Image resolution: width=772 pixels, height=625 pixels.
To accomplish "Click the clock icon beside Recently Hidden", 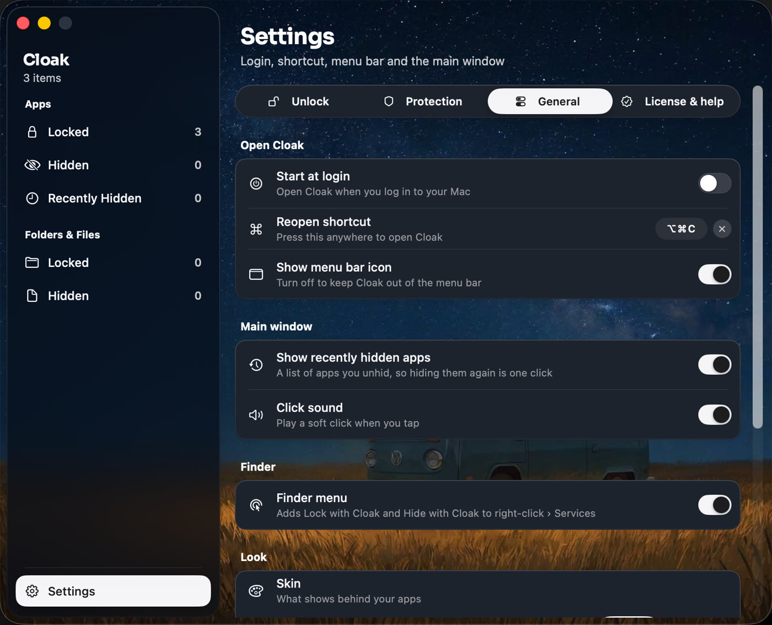I will pos(33,198).
